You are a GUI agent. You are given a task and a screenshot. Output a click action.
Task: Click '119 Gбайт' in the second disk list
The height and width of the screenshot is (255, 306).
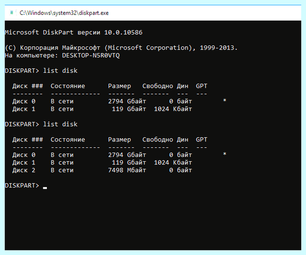tap(129, 163)
